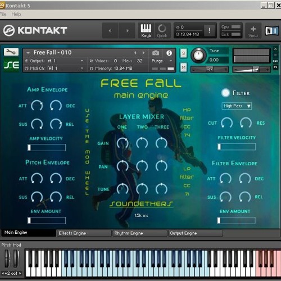The height and width of the screenshot is (281, 281).
Task: Show instrument info with the i icon
Action: [169, 53]
